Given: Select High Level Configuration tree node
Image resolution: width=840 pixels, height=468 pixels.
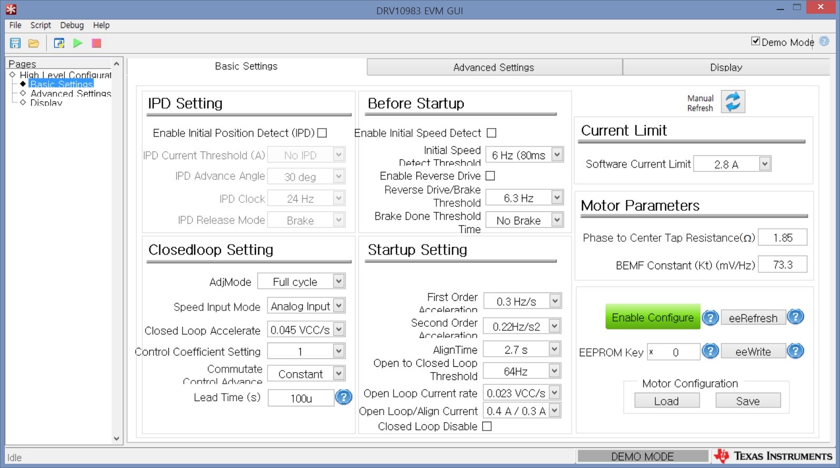Looking at the screenshot, I should (65, 75).
